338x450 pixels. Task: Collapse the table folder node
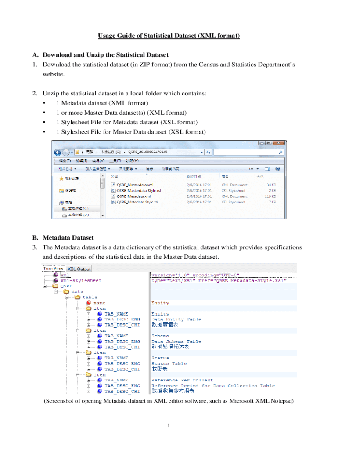67,297
